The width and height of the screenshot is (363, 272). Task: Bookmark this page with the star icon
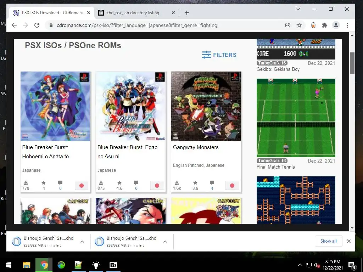[299, 25]
